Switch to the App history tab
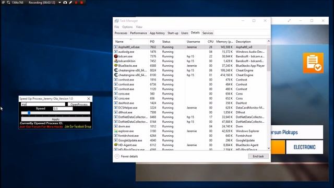This screenshot has width=334, height=188. pyautogui.click(x=157, y=33)
